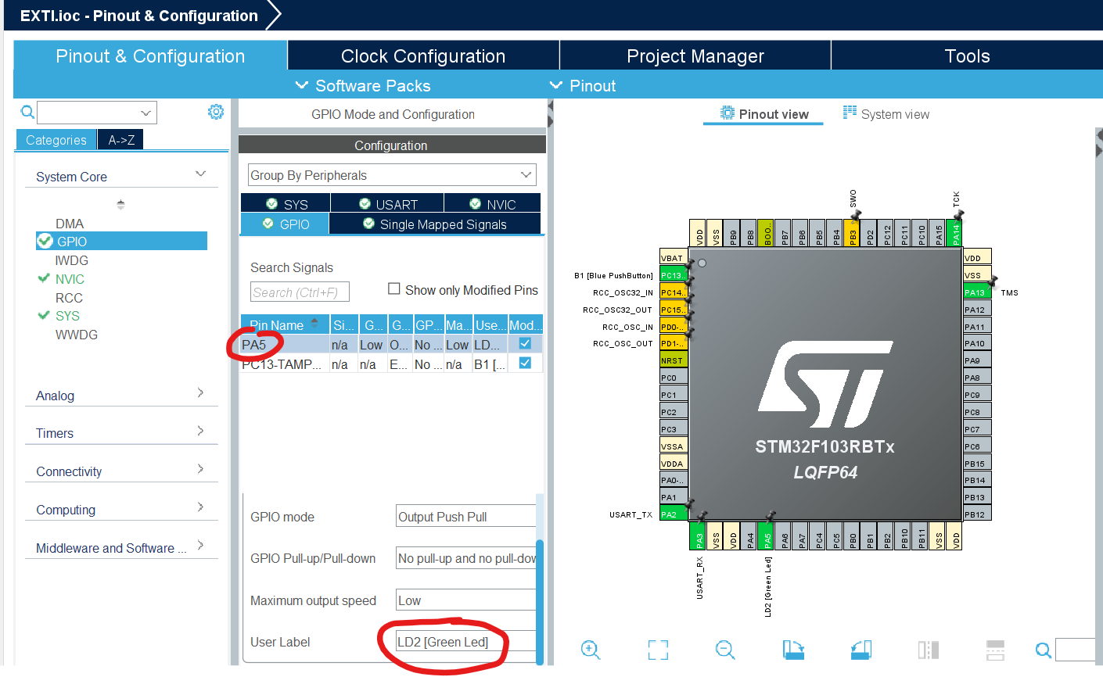Select DMA under System Core

pyautogui.click(x=70, y=224)
